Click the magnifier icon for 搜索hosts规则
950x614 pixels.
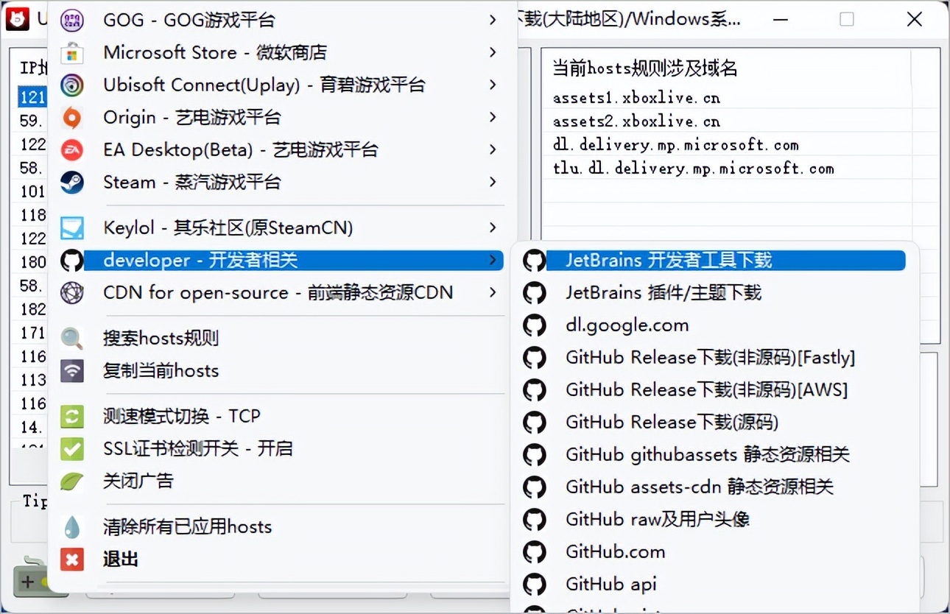(71, 339)
